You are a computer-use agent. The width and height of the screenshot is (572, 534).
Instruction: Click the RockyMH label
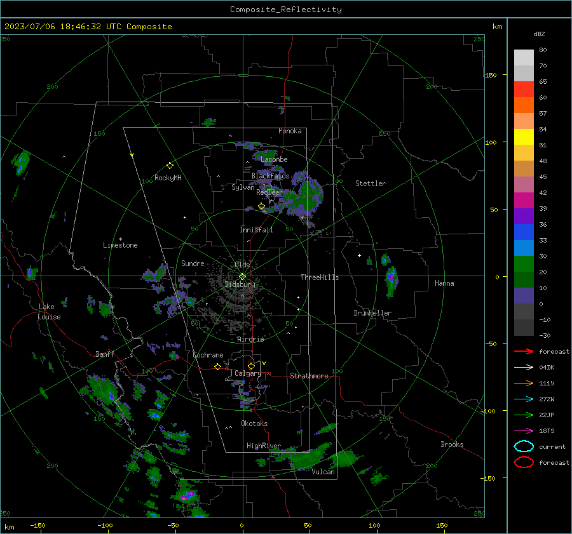(168, 178)
